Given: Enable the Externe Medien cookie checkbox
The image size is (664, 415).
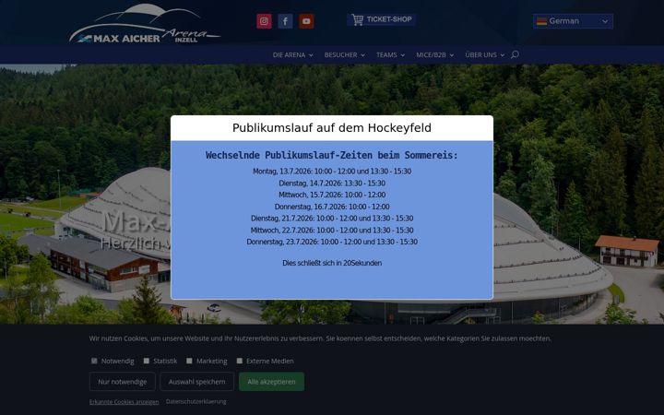Looking at the screenshot, I should pyautogui.click(x=239, y=361).
